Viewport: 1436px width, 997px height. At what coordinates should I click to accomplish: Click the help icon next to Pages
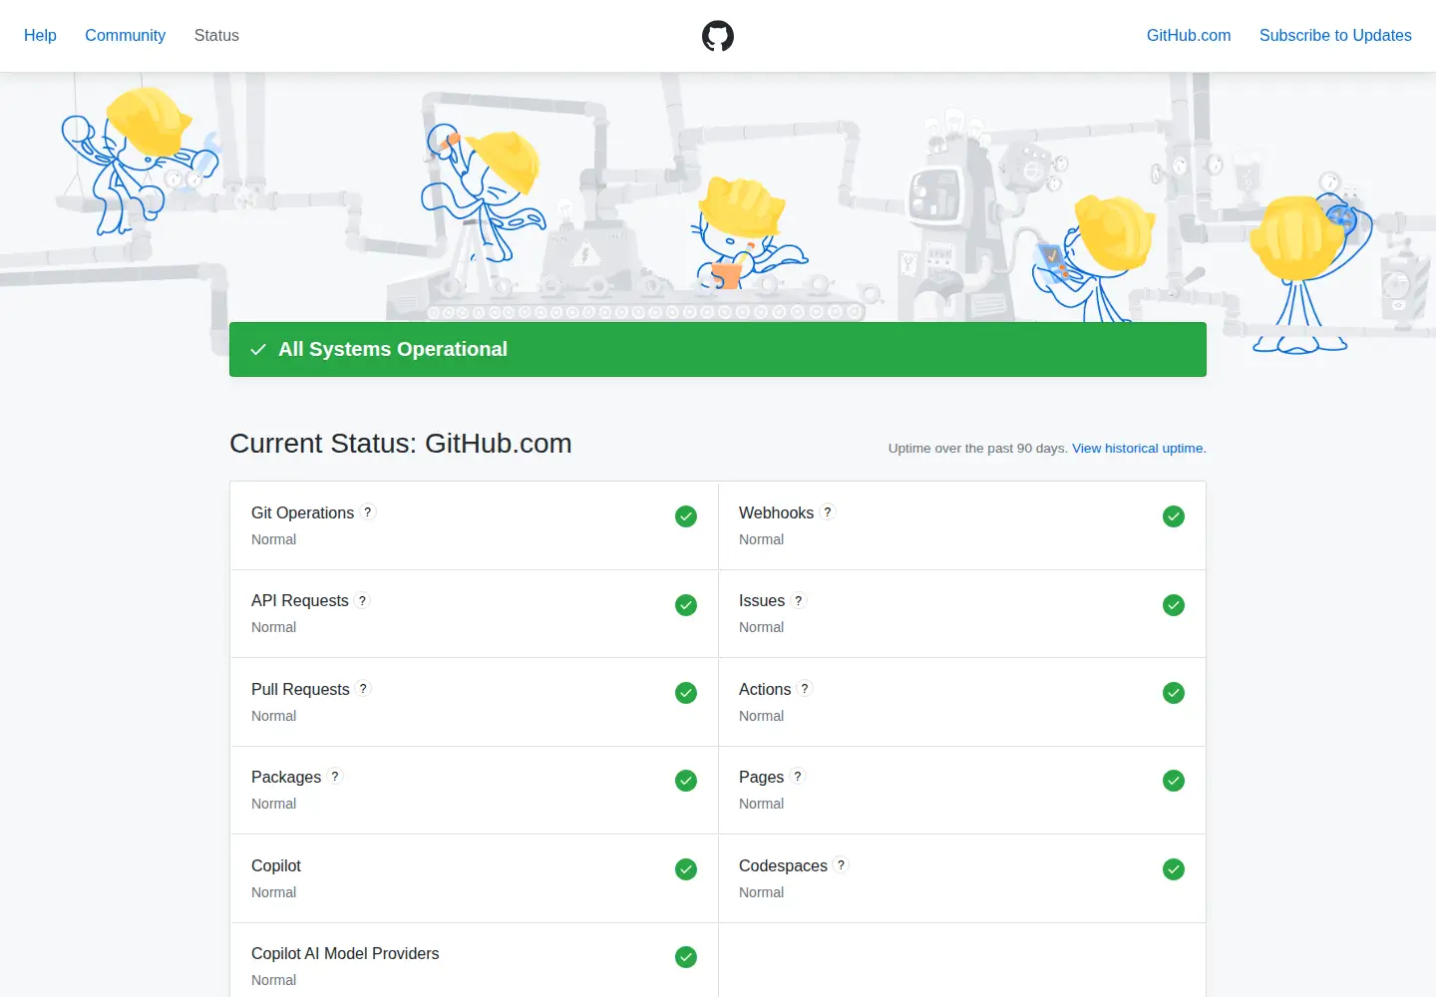[798, 777]
